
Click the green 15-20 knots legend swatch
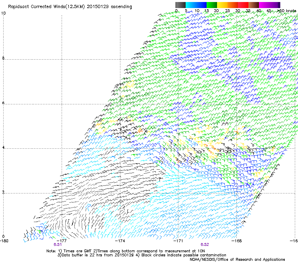click(x=212, y=5)
